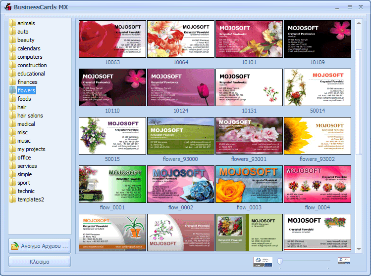Pick template thumbnail 50014
Viewport: 371px width, 276px height.
[x=318, y=87]
